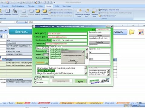Click Aceptar in the message box
145x108 pixels.
73,60
